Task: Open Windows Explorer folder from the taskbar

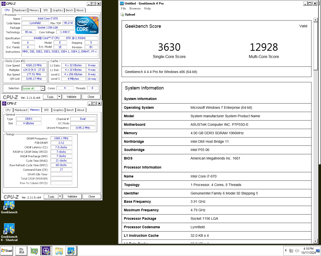Action: [x=59, y=250]
